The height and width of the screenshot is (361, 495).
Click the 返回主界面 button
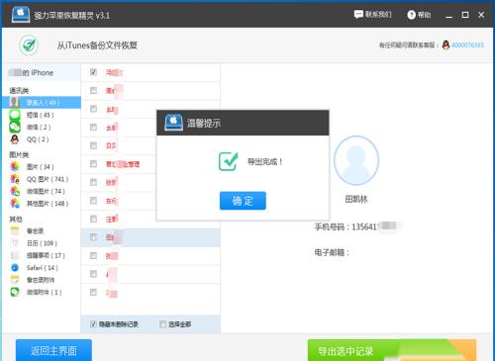(x=53, y=350)
